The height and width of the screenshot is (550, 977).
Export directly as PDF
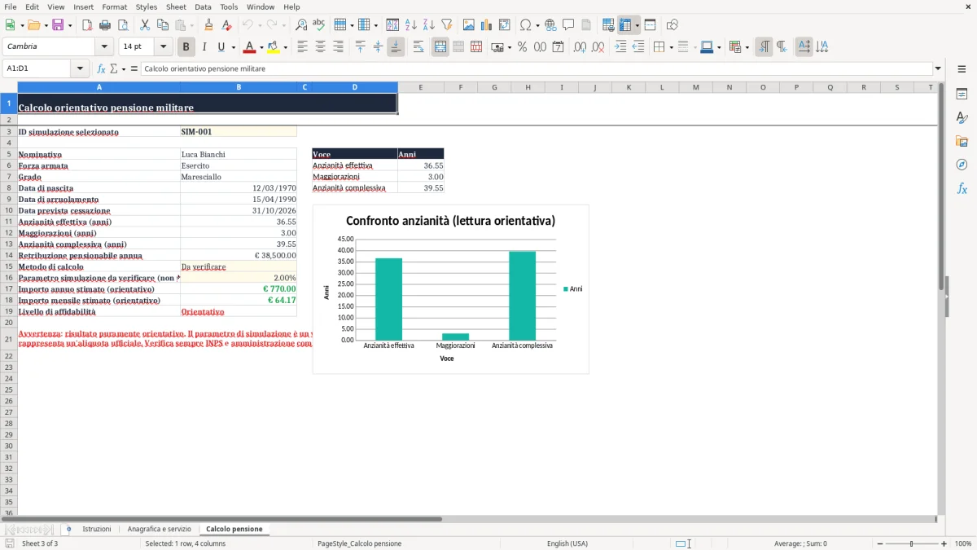coord(87,25)
